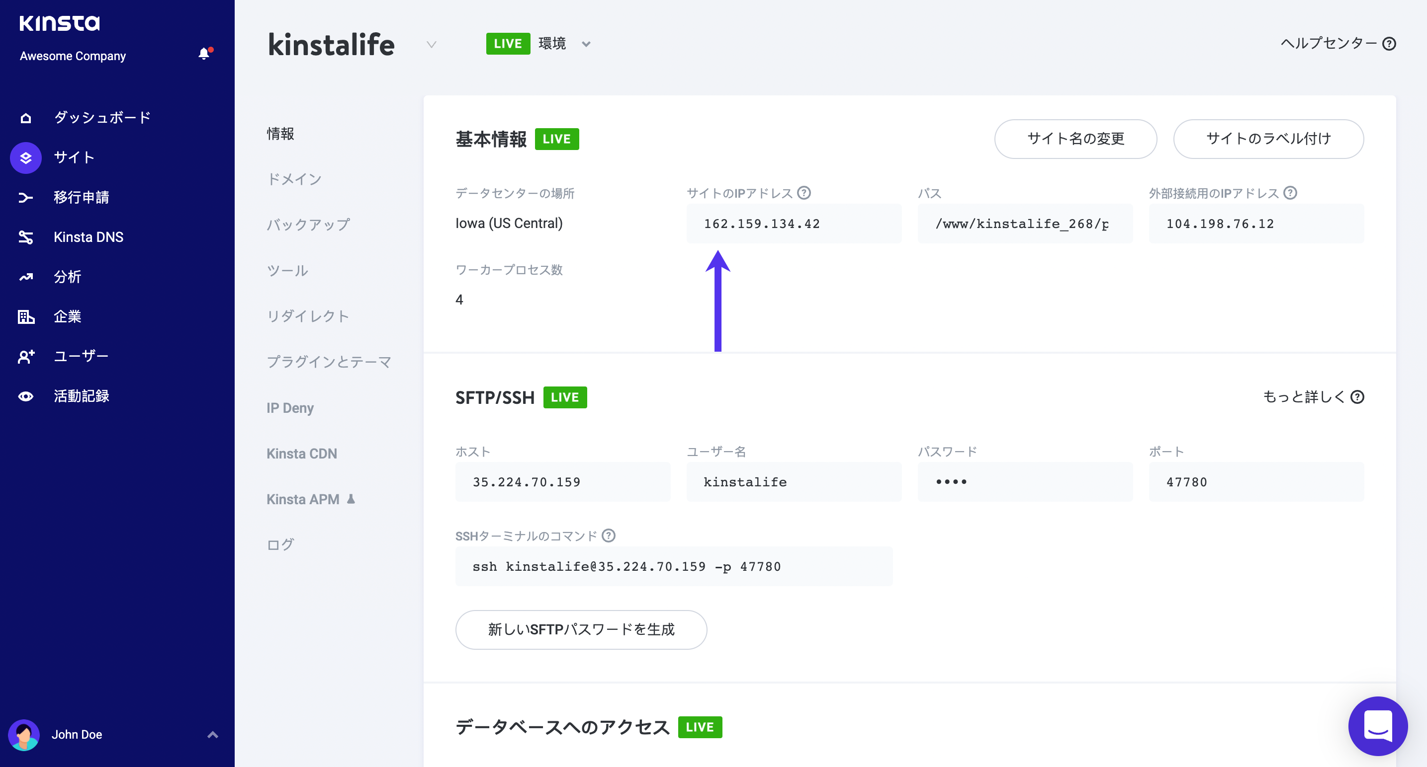Click the company building icon

click(25, 317)
